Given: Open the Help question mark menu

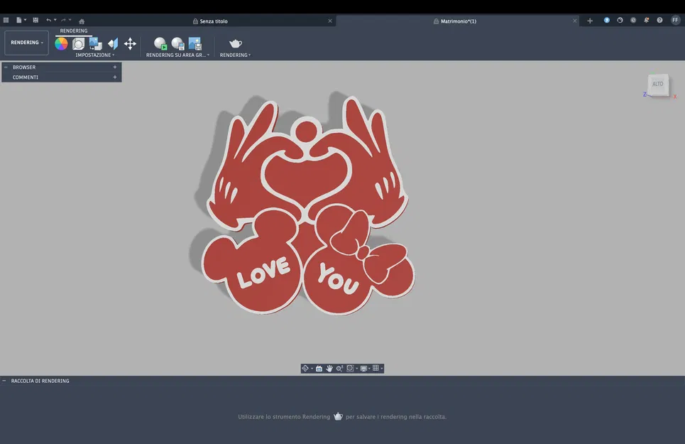Looking at the screenshot, I should (x=659, y=20).
